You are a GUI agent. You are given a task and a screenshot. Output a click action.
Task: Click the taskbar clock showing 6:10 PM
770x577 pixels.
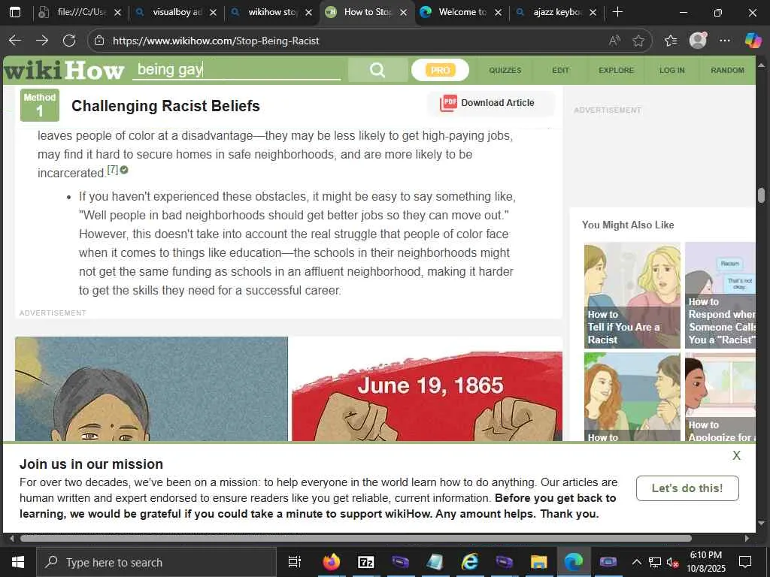tap(705, 562)
